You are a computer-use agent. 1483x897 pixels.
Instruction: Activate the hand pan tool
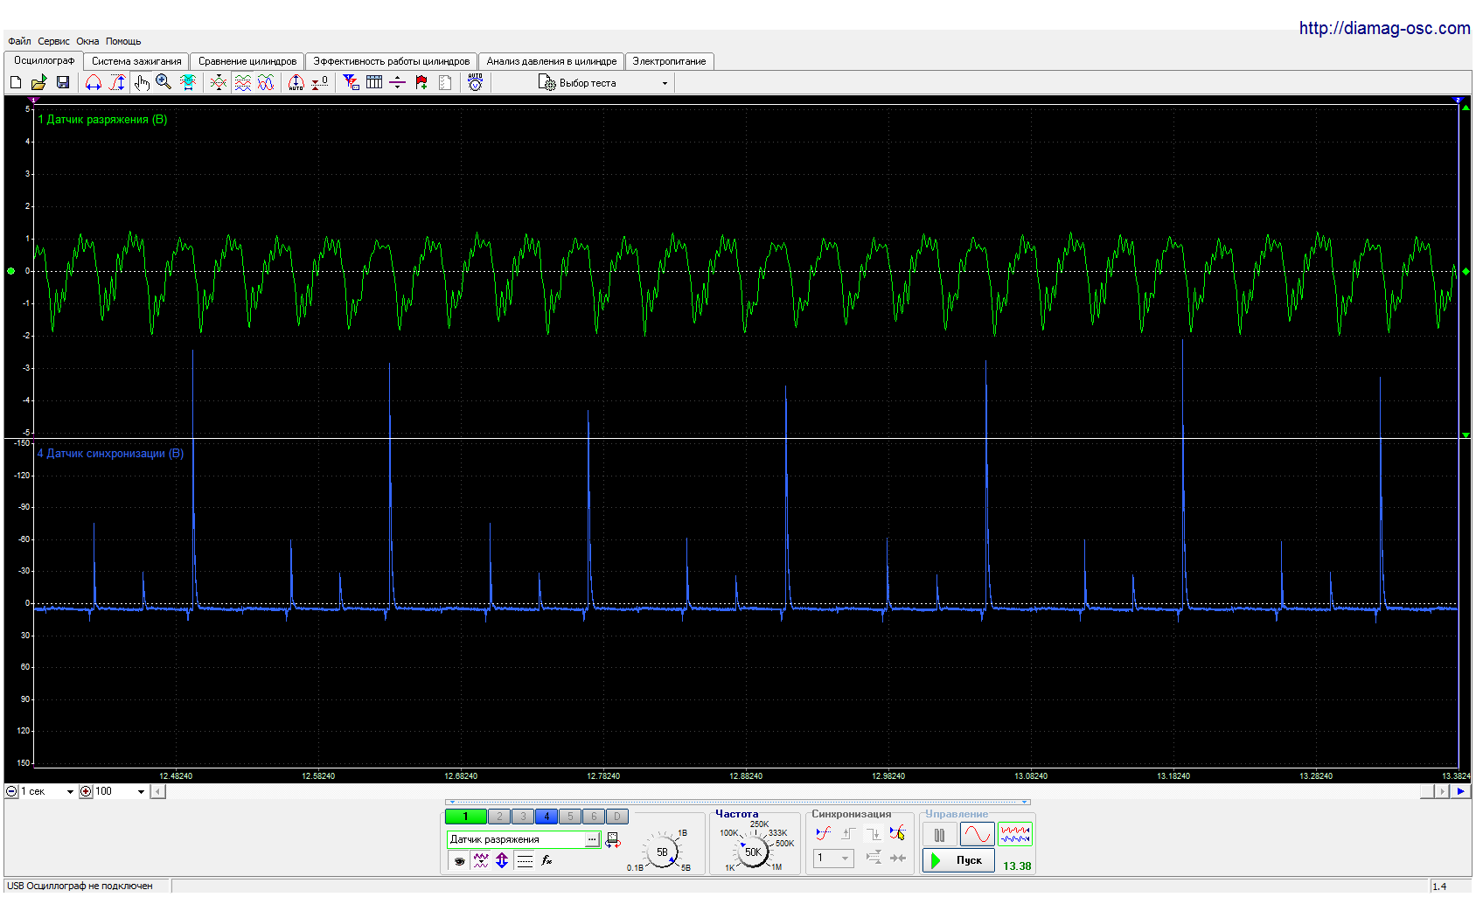click(x=142, y=82)
